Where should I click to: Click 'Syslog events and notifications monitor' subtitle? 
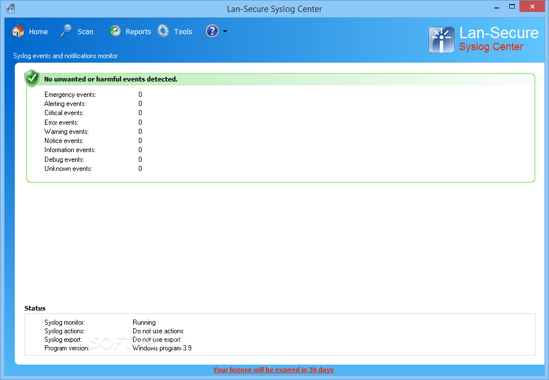pos(65,56)
